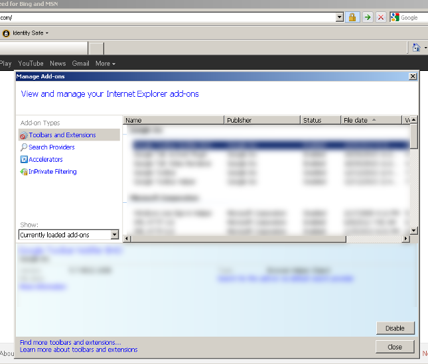Click the InPrivate Filtering icon
This screenshot has height=364, width=428.
(x=24, y=172)
